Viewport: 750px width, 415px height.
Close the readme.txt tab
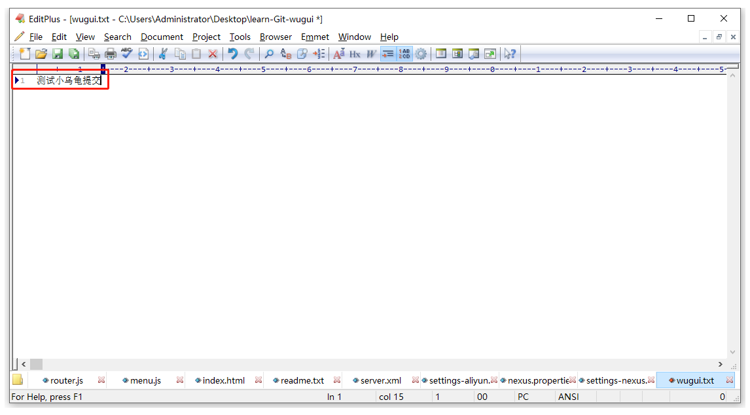click(x=337, y=380)
